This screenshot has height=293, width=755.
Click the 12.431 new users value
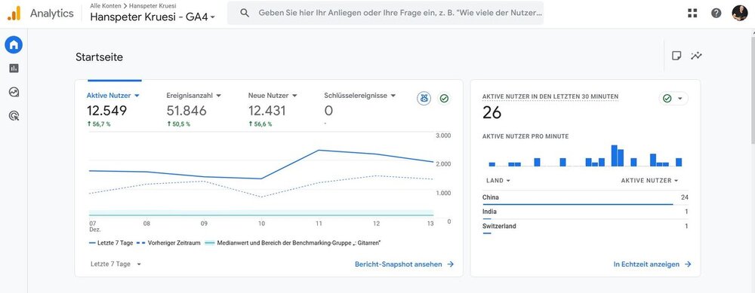click(x=267, y=111)
